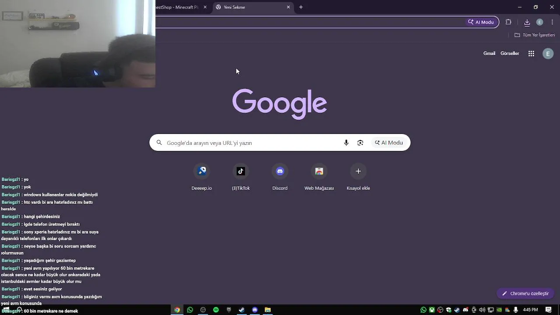The image size is (560, 315).
Task: Open a new tab with plus button
Action: tap(301, 7)
